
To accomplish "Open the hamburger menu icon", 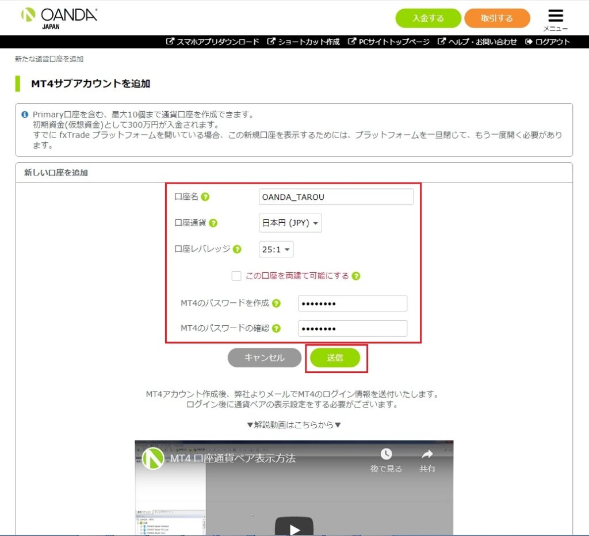I will click(555, 16).
